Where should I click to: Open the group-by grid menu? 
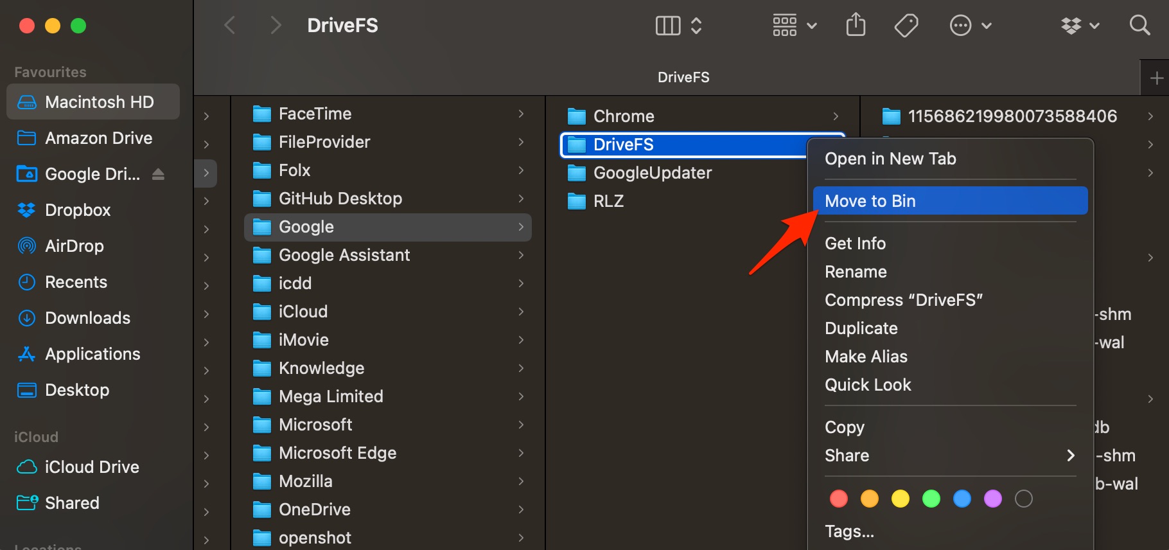point(795,26)
